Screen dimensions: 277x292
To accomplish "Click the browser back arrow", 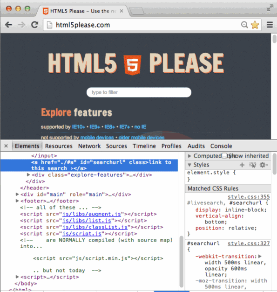I will 8,25.
